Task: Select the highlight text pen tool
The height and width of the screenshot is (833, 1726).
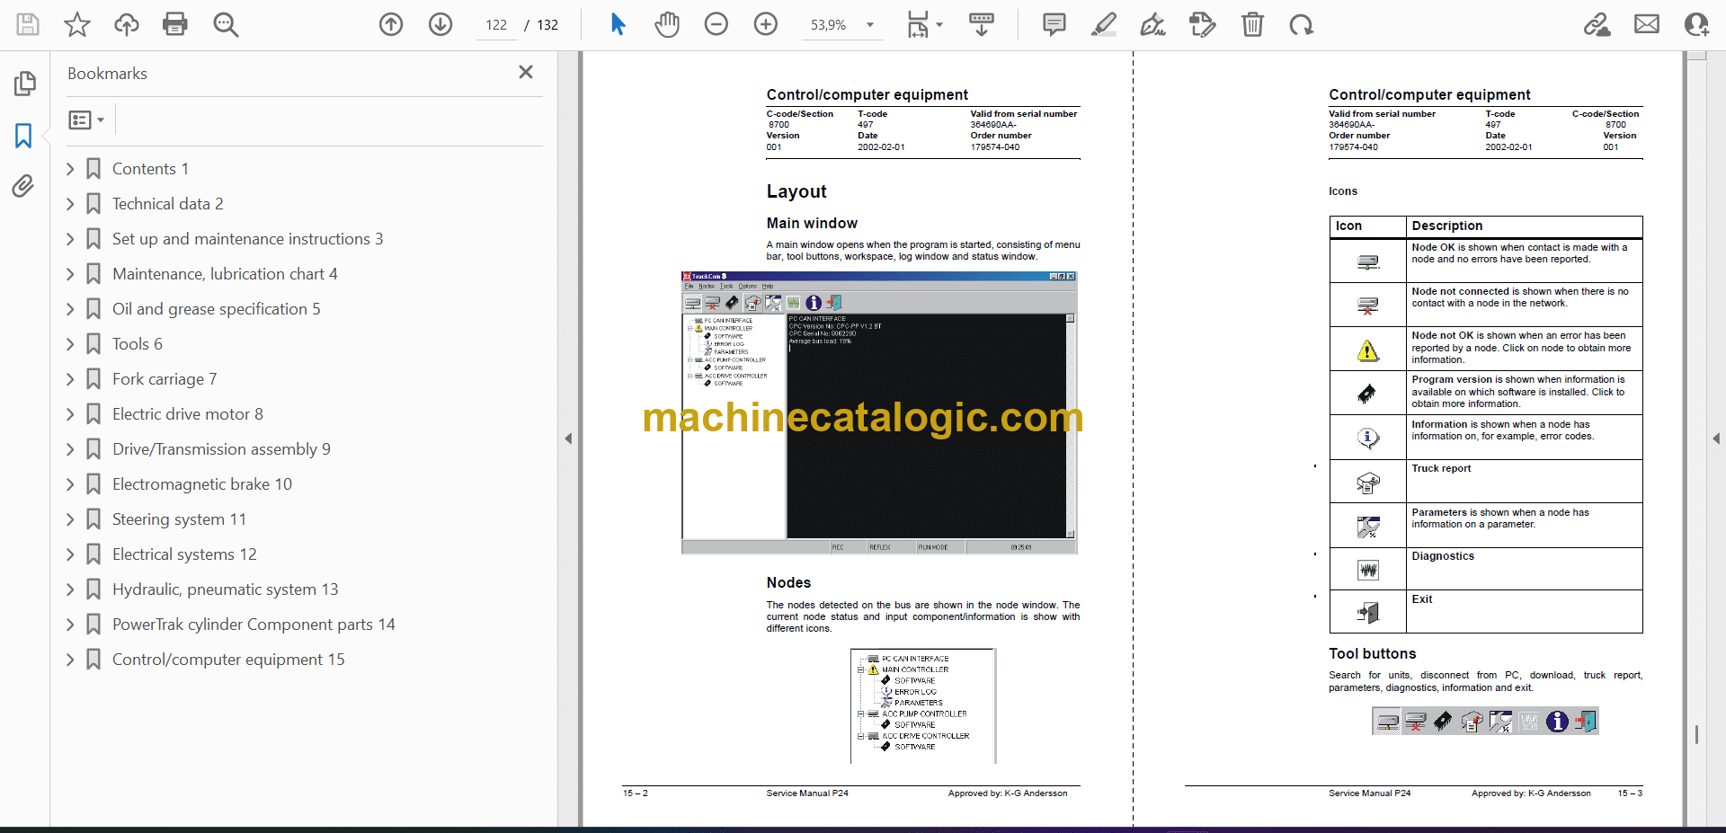Action: coord(1104,24)
